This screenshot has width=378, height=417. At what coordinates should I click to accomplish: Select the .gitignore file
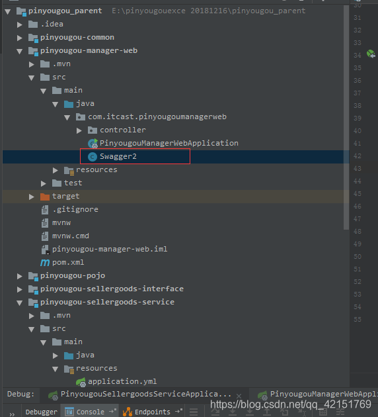(75, 210)
